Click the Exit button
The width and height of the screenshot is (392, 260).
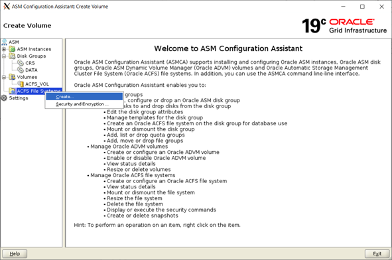[377, 254]
